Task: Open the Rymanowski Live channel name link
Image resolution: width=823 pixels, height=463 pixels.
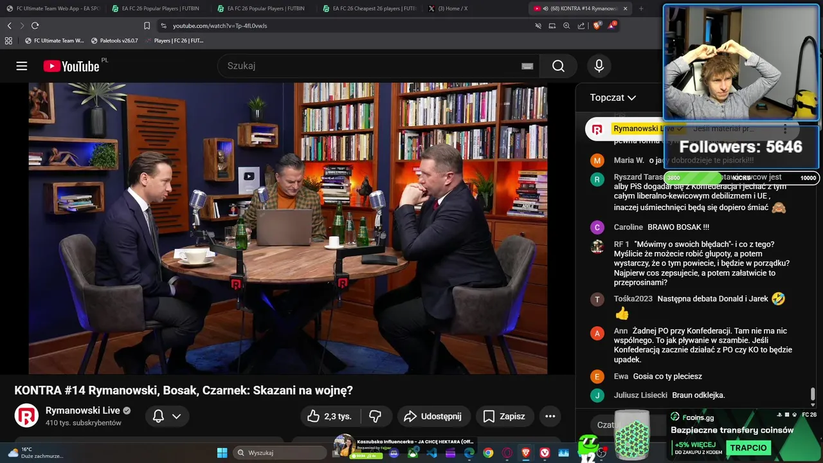Action: [x=83, y=410]
